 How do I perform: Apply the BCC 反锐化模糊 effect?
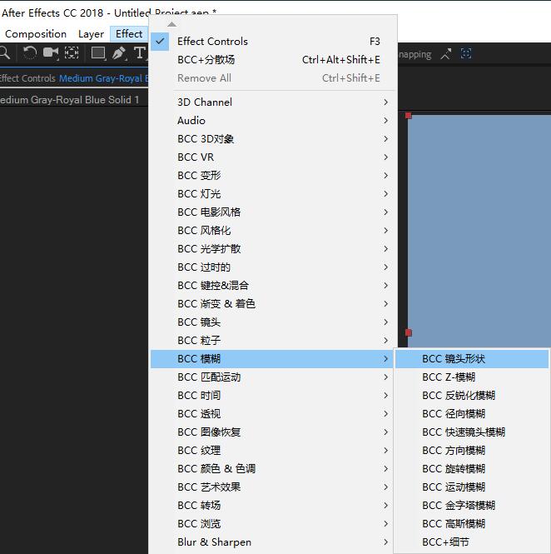(472, 396)
